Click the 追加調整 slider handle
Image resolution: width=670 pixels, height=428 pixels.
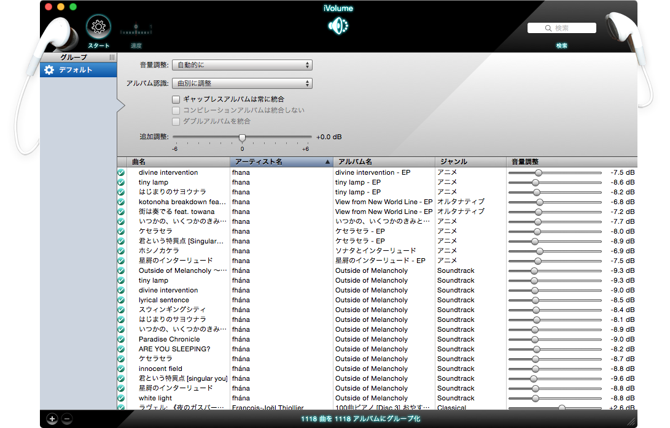243,137
